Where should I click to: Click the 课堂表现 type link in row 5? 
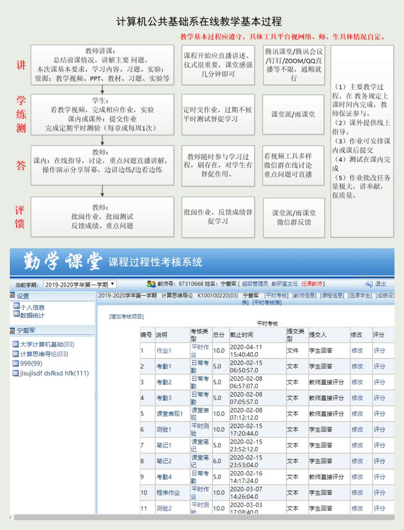[200, 414]
